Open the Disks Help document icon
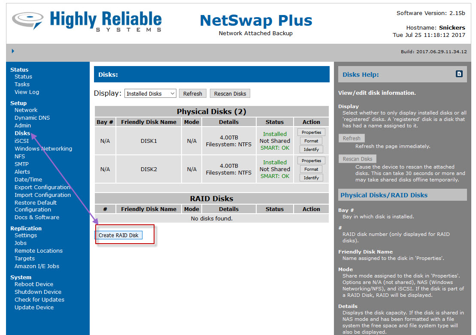Screen dimensions: 476x335 (x=459, y=74)
